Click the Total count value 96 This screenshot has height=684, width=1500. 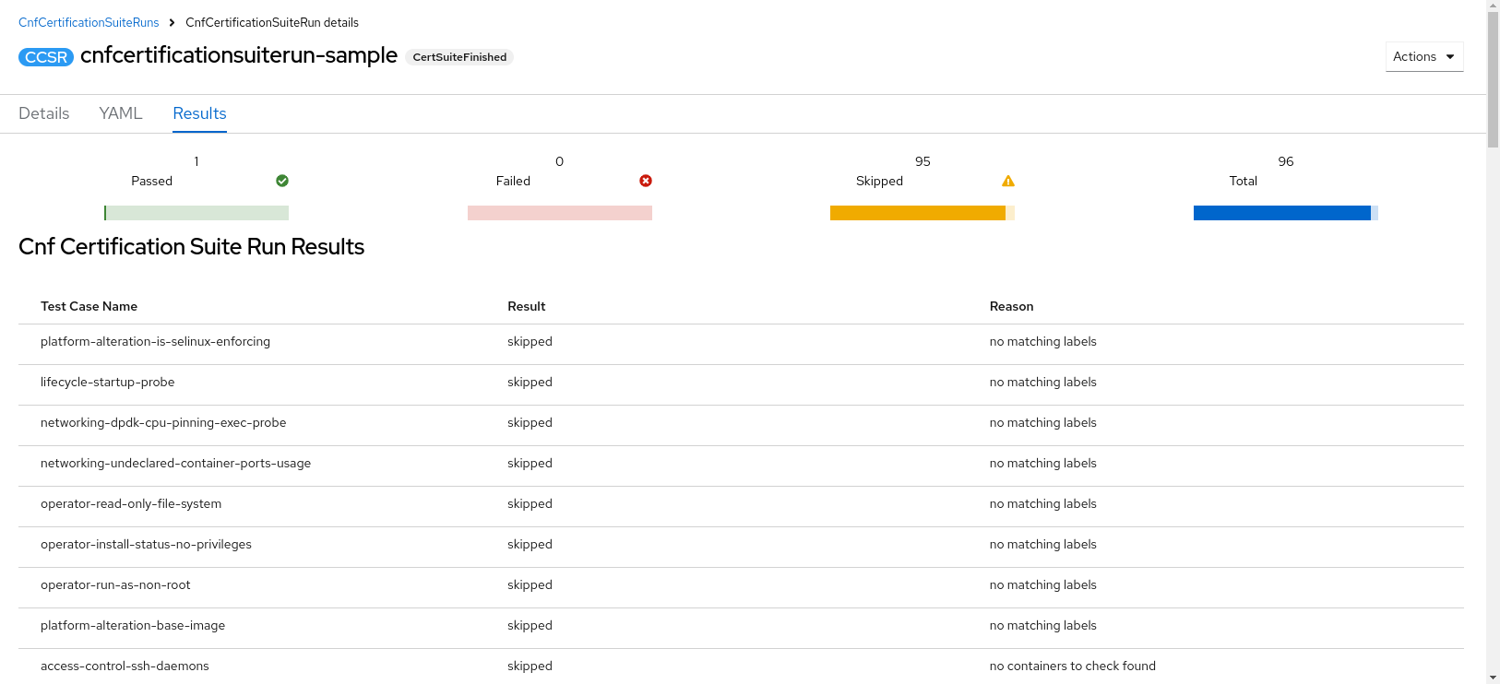(x=1286, y=161)
